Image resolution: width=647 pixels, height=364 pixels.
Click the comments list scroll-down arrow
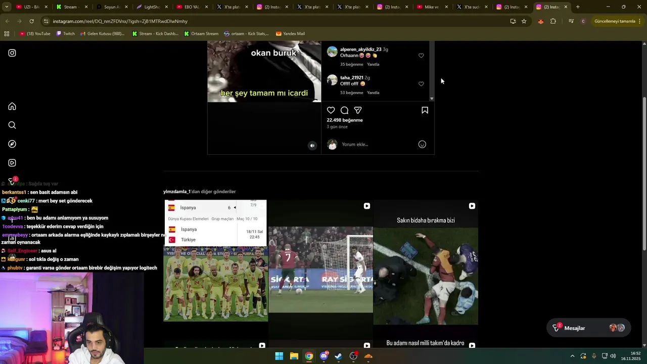point(432,99)
